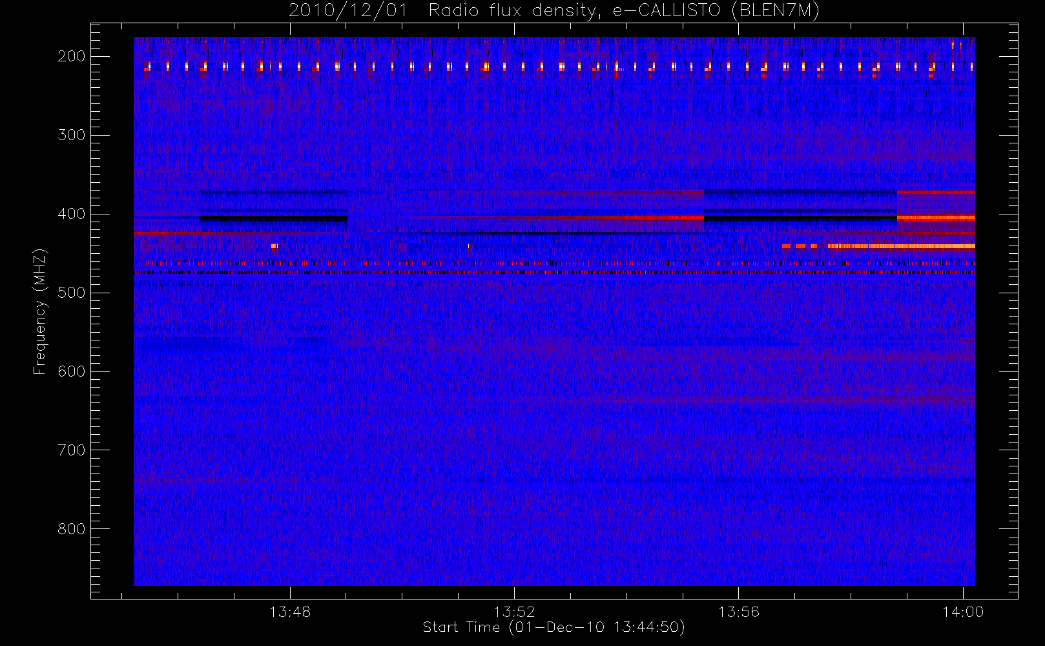The image size is (1045, 646).
Task: Select the 500 frequency tick label
Action: [x=72, y=293]
